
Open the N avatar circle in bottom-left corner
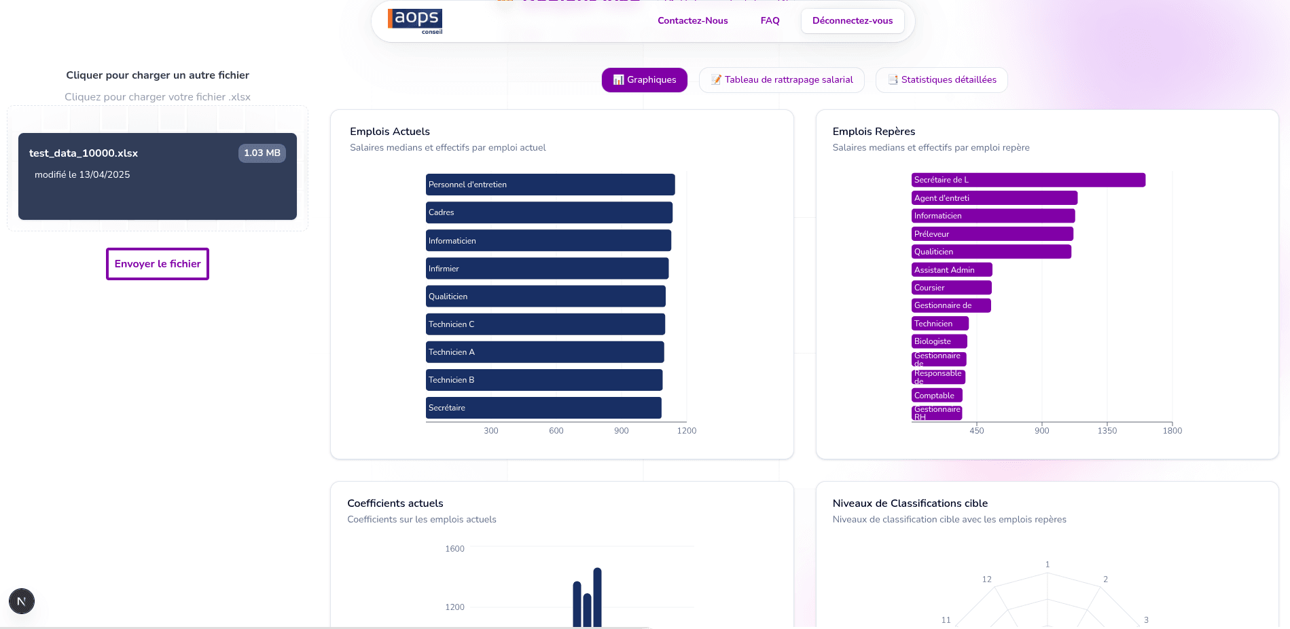pyautogui.click(x=21, y=601)
